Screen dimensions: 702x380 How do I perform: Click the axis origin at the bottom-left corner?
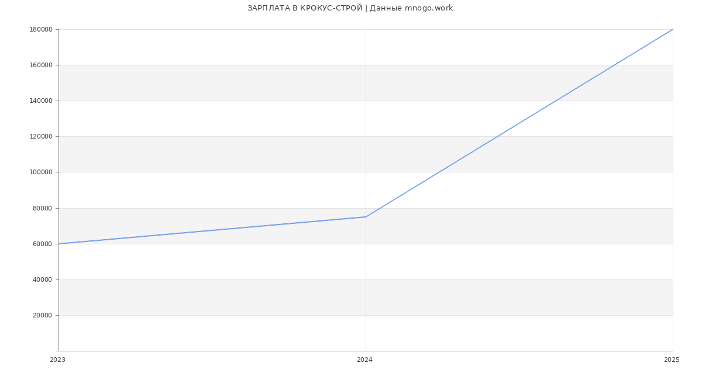pyautogui.click(x=58, y=351)
